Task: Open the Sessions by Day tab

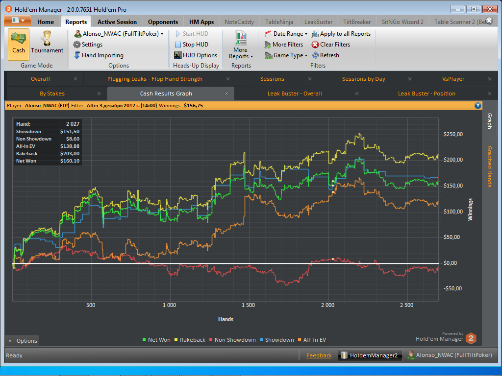Action: [x=363, y=79]
